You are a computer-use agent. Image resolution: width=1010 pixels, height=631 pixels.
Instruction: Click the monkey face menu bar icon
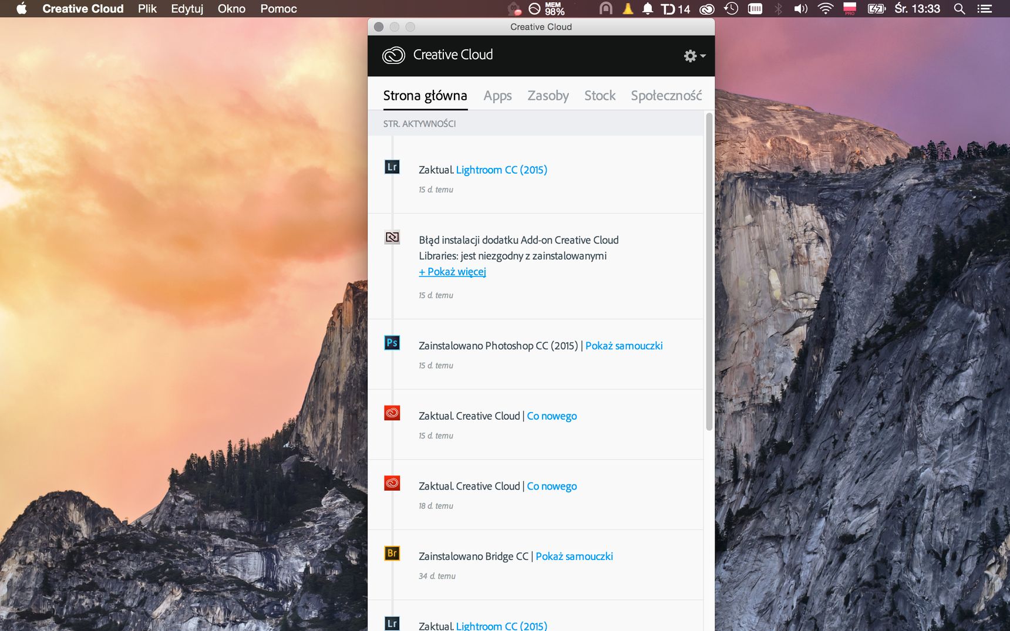point(514,9)
